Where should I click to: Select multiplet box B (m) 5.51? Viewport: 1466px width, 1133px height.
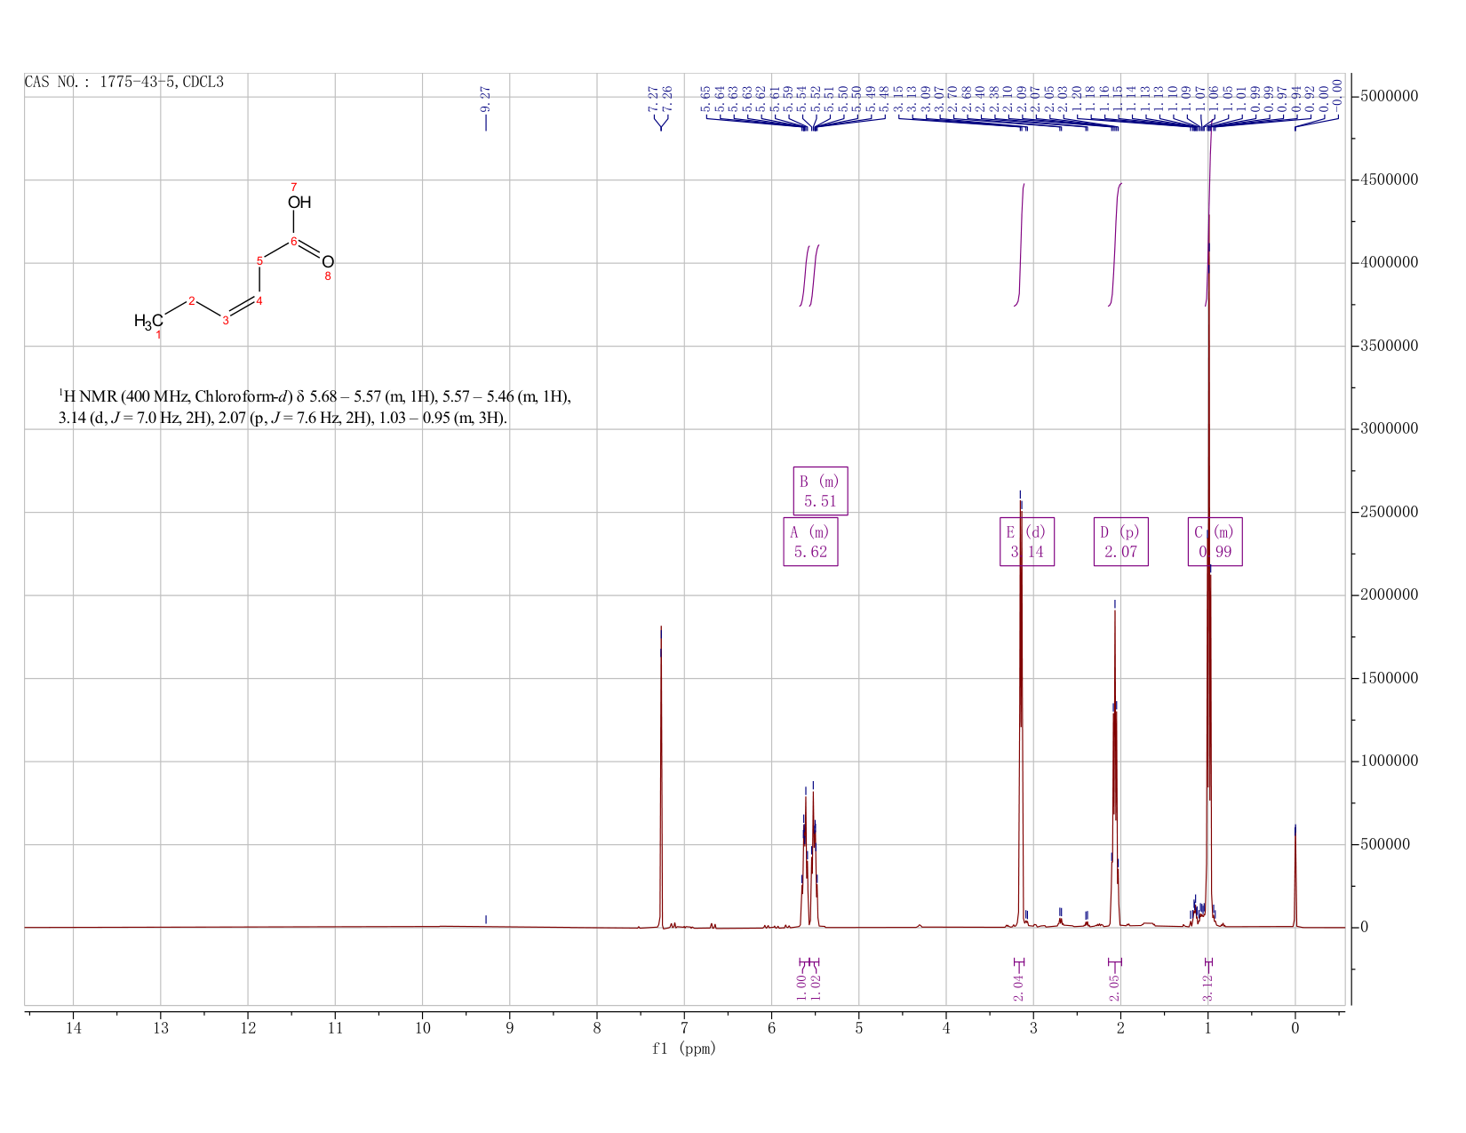pyautogui.click(x=820, y=491)
